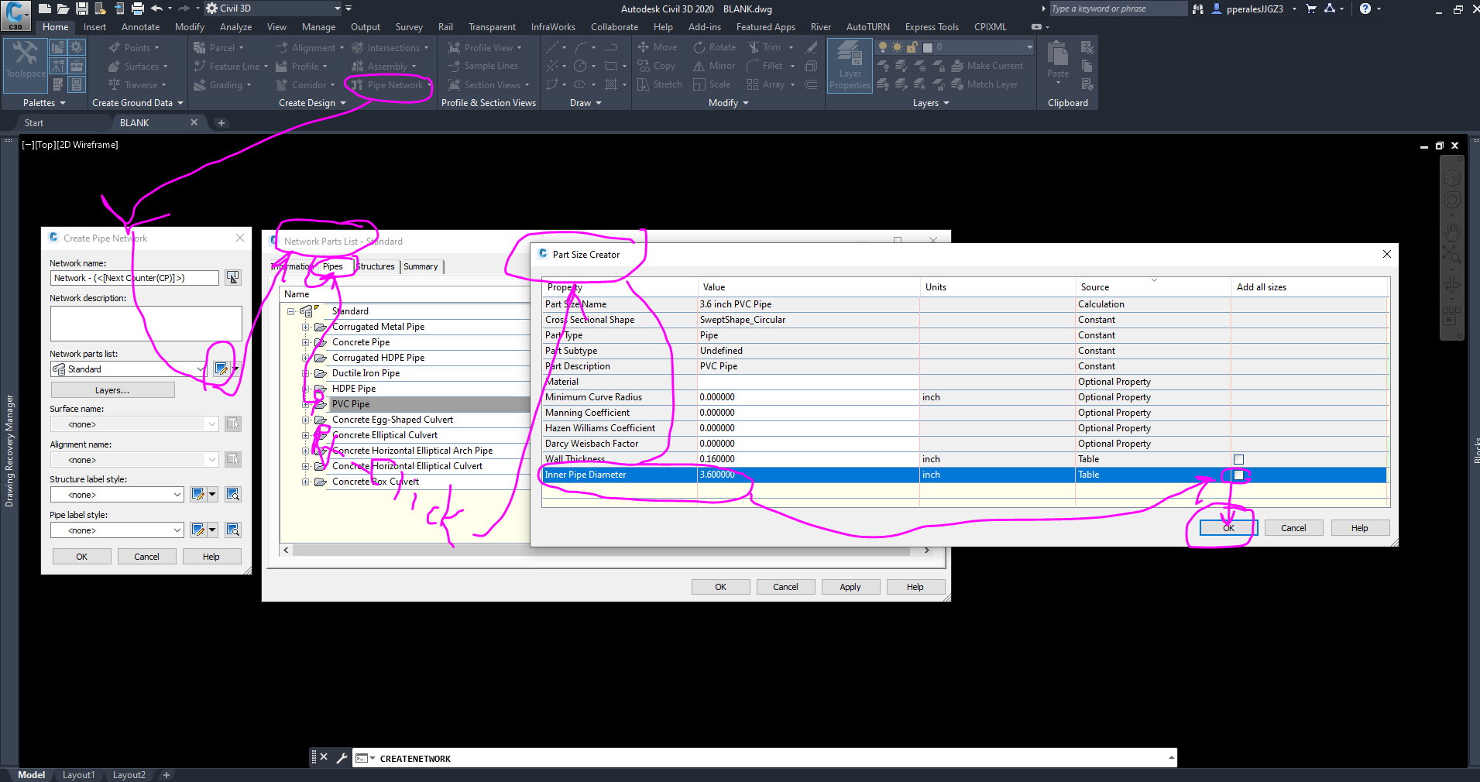
Task: Select the Rotate tool
Action: click(x=714, y=47)
